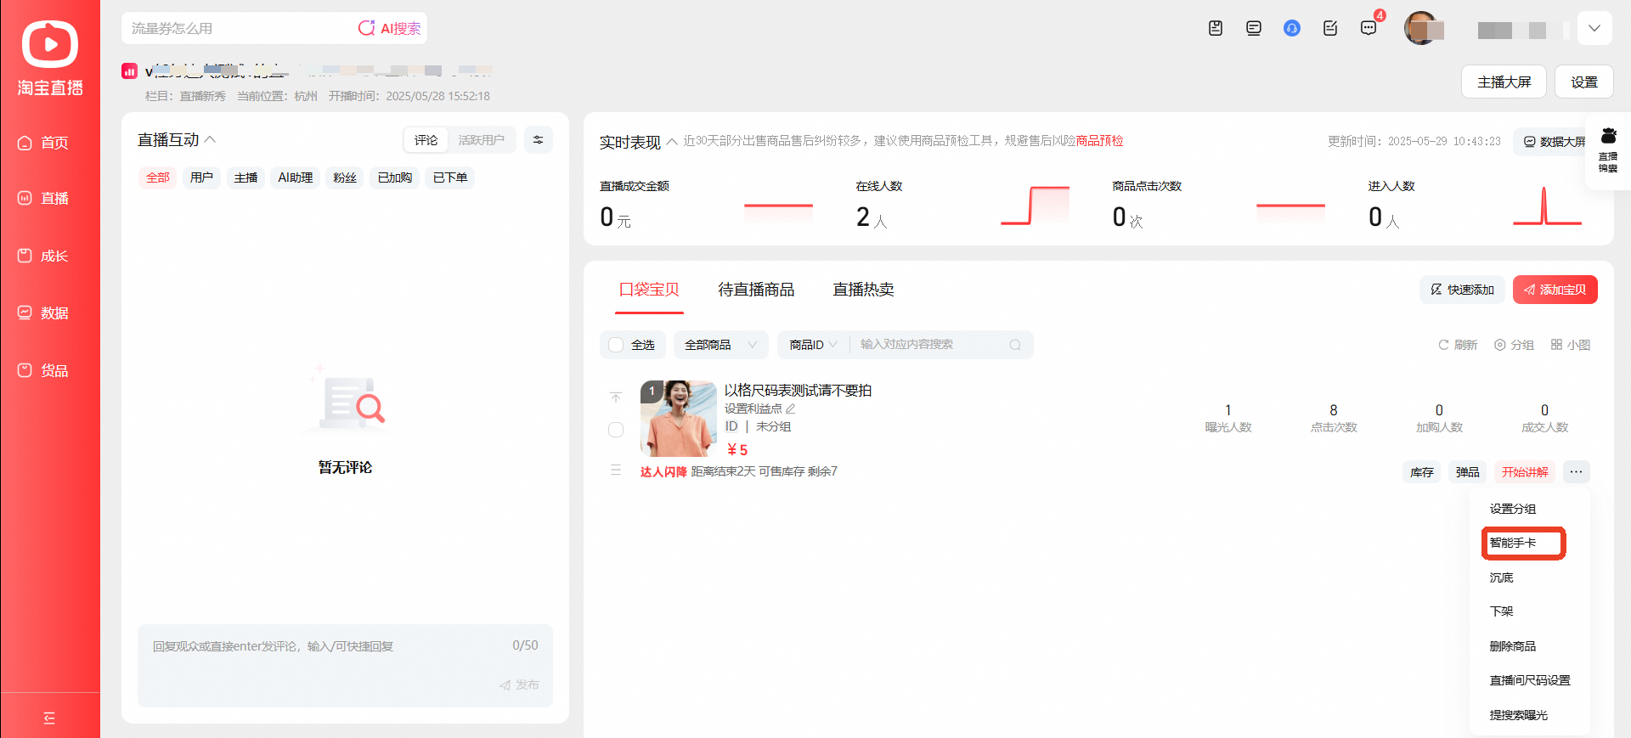The image size is (1631, 738).
Task: Switch to 小图 small image view
Action: click(1570, 345)
